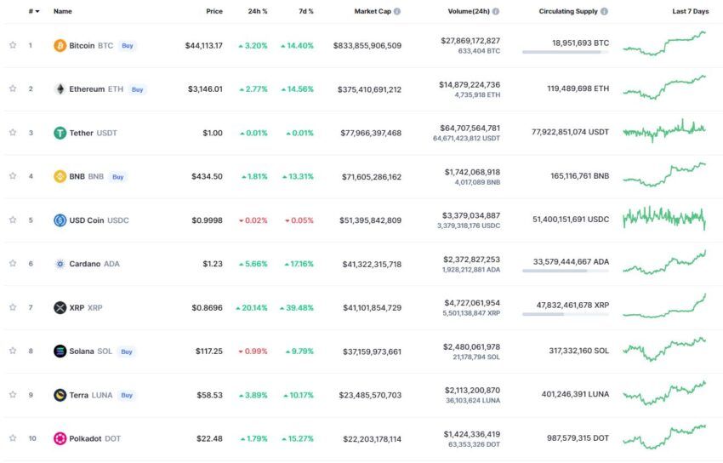Click Terra price $58.53
Image resolution: width=723 pixels, height=463 pixels.
click(210, 395)
